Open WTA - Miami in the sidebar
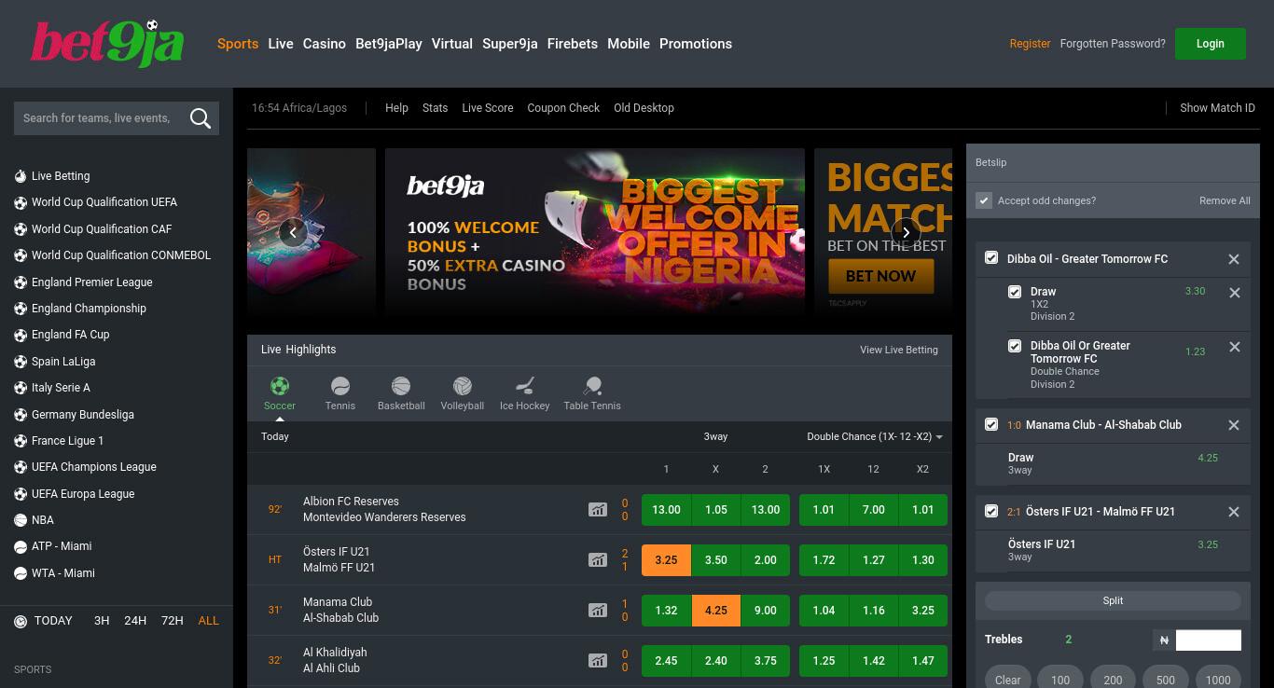The width and height of the screenshot is (1274, 688). 63,572
